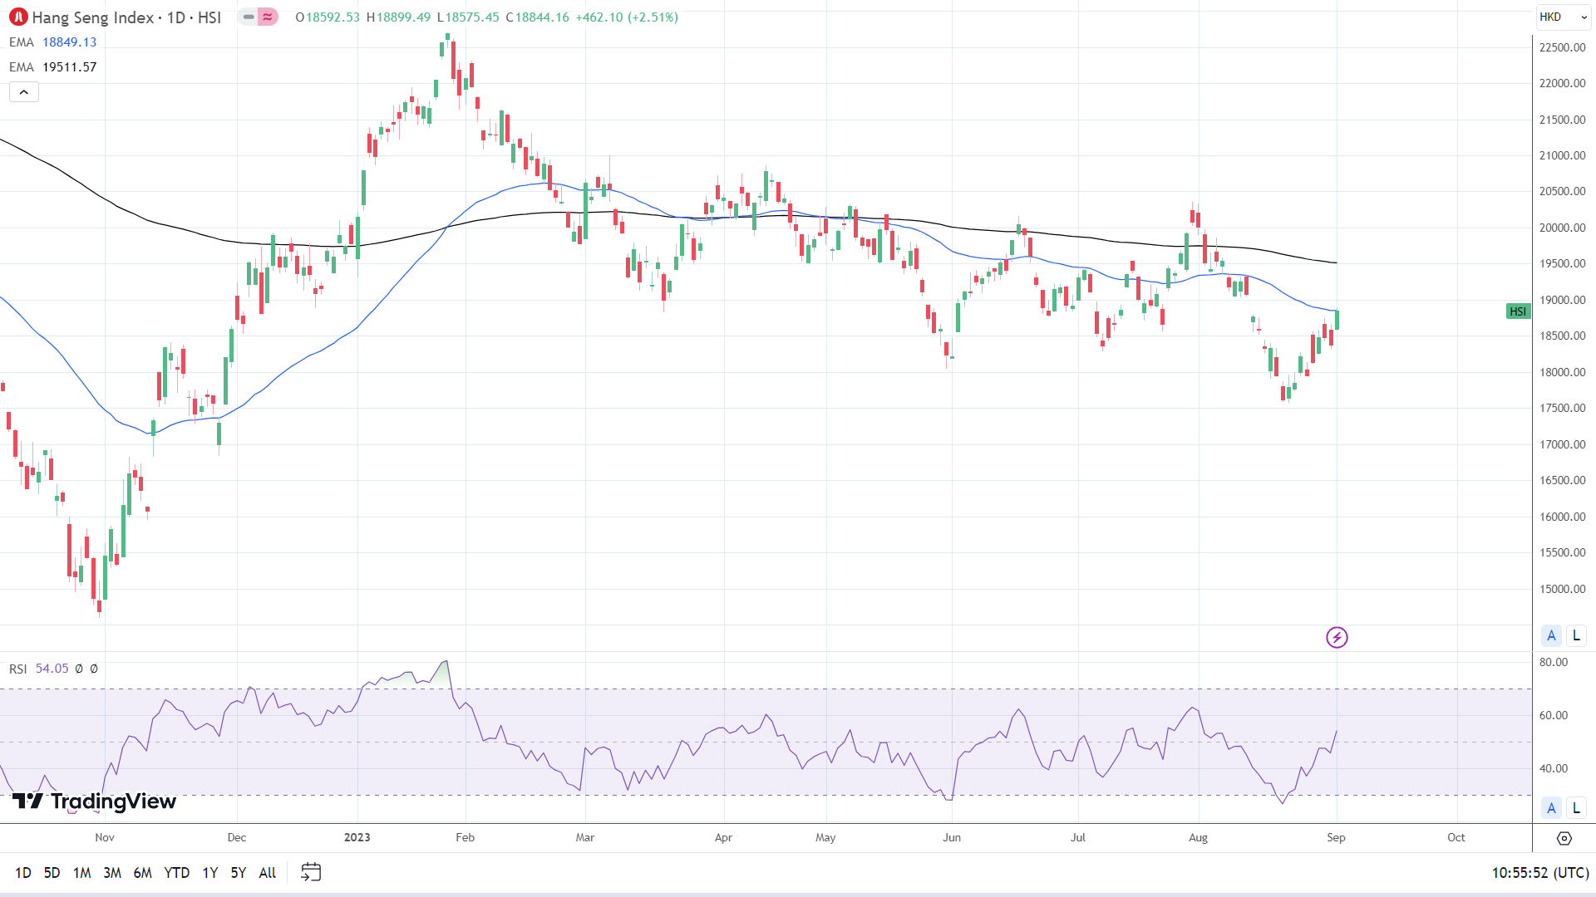Click the Feb time axis label

pos(465,838)
